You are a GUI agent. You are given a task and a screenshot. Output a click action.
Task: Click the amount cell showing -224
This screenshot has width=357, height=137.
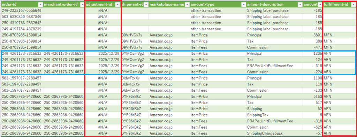(313, 72)
